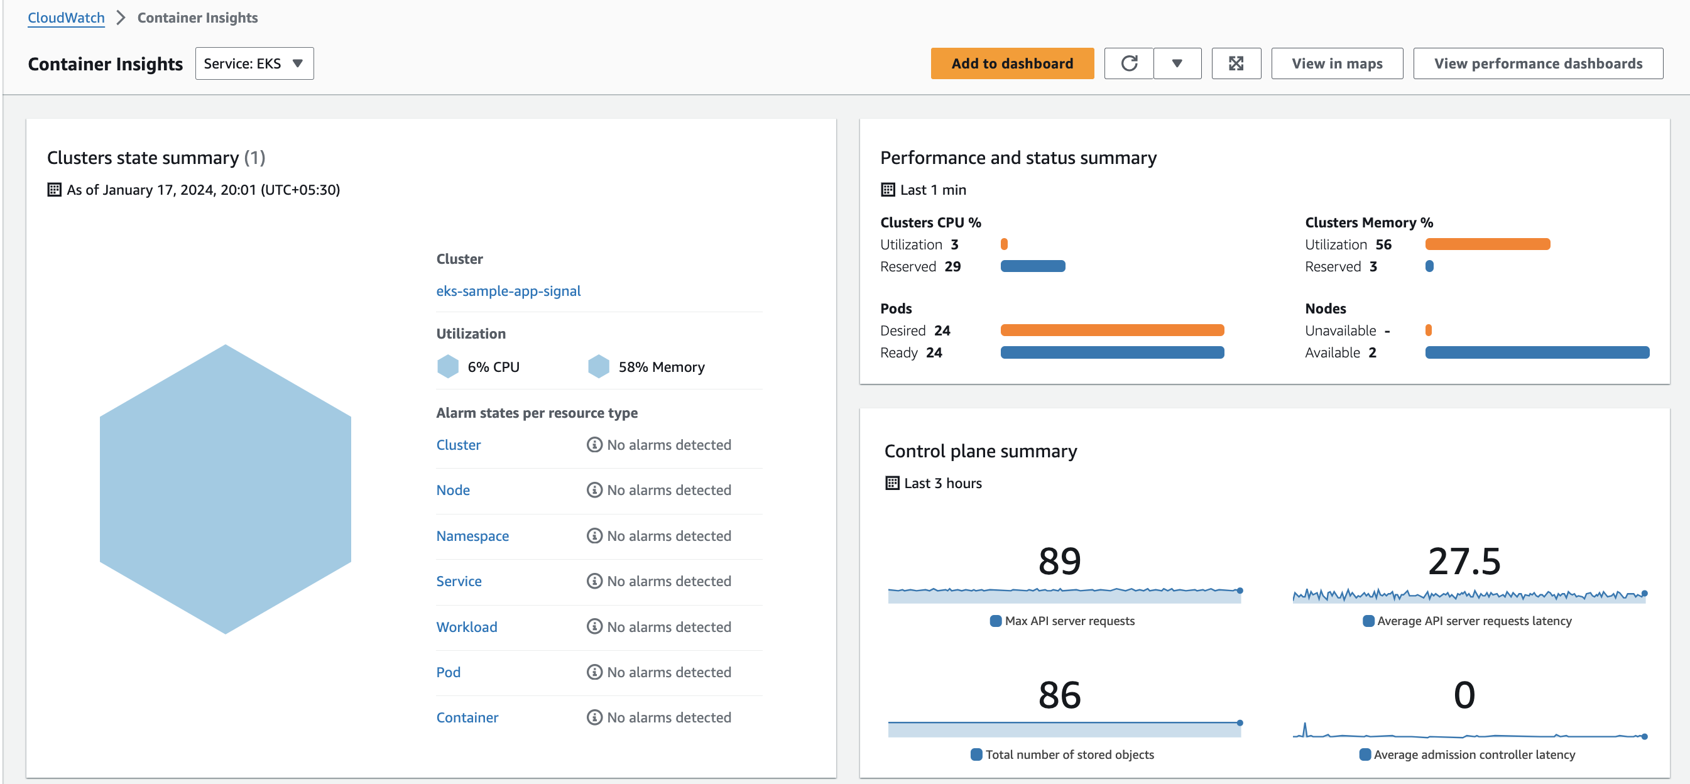Click the 6% CPU hexagon icon
The height and width of the screenshot is (784, 1690).
[448, 366]
